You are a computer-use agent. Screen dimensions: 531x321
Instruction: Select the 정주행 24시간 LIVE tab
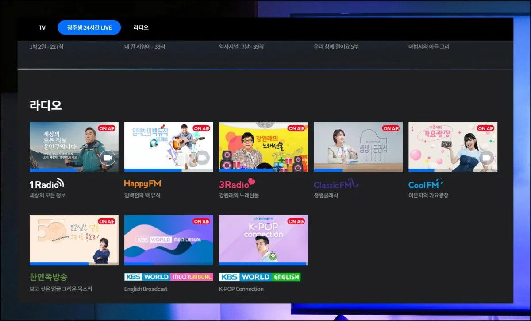[x=89, y=27]
